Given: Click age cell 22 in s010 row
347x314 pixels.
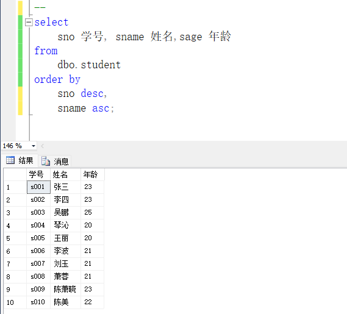Looking at the screenshot, I should tap(92, 302).
